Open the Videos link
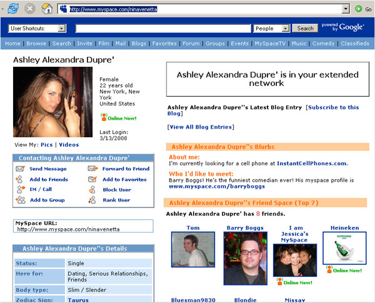This screenshot has height=303, width=375. point(69,145)
